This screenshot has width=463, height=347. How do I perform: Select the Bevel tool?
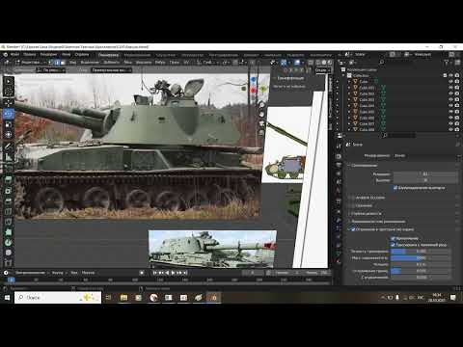[x=9, y=201]
